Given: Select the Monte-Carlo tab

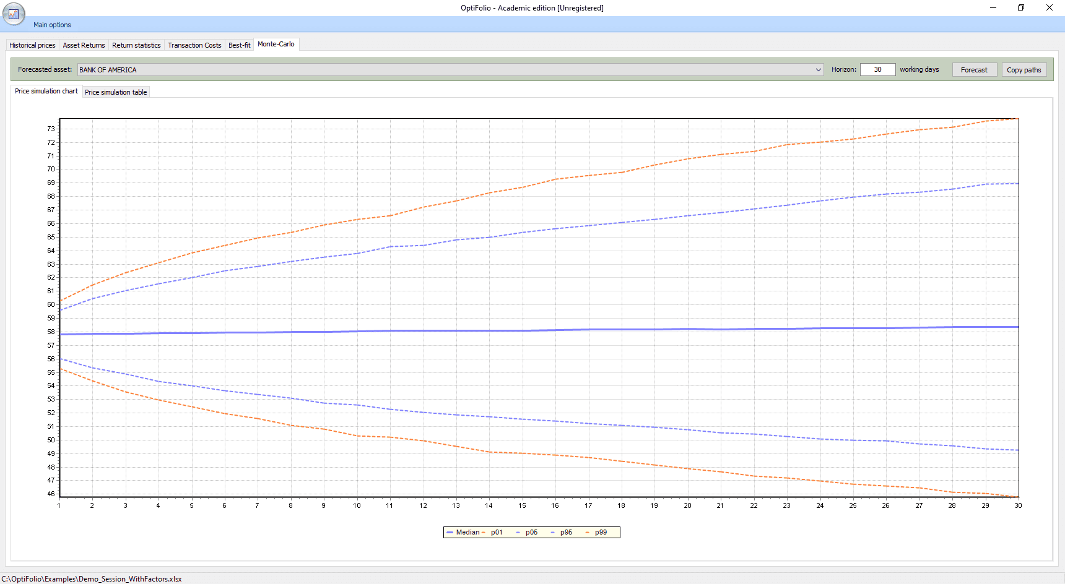Looking at the screenshot, I should pos(276,44).
